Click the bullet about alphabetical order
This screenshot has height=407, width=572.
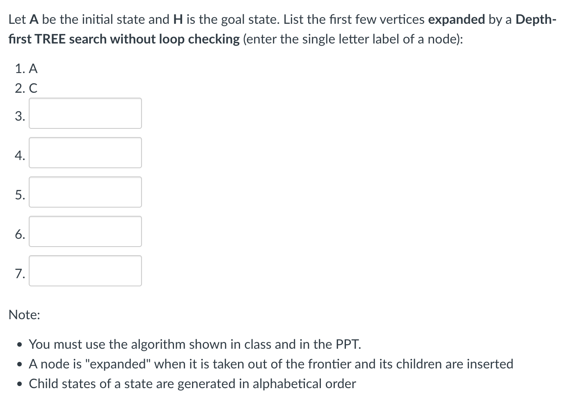point(192,384)
